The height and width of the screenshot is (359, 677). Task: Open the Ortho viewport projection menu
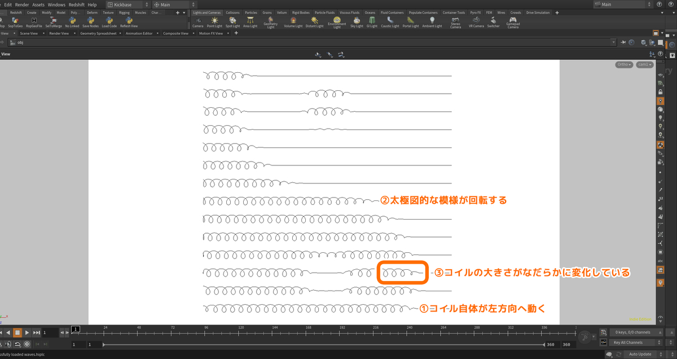tap(625, 64)
